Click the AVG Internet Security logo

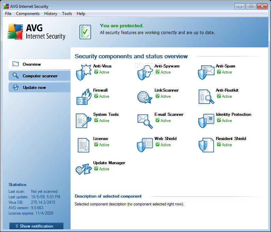pos(36,32)
